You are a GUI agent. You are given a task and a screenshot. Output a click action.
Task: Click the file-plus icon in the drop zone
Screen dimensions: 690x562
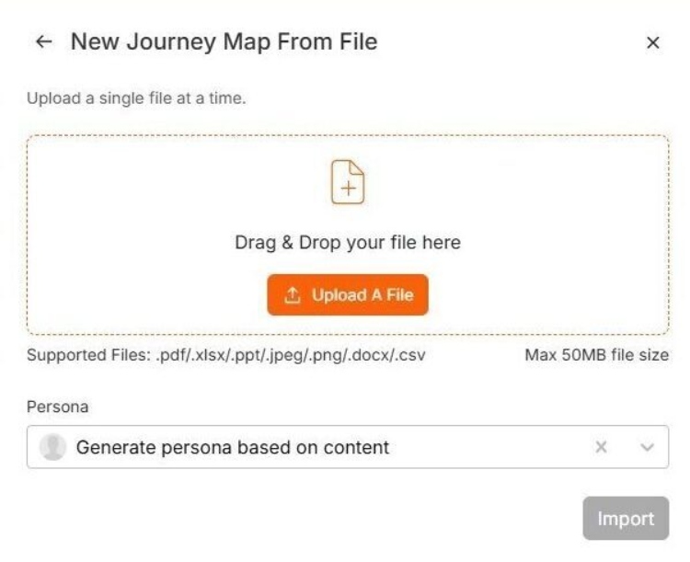pyautogui.click(x=348, y=181)
